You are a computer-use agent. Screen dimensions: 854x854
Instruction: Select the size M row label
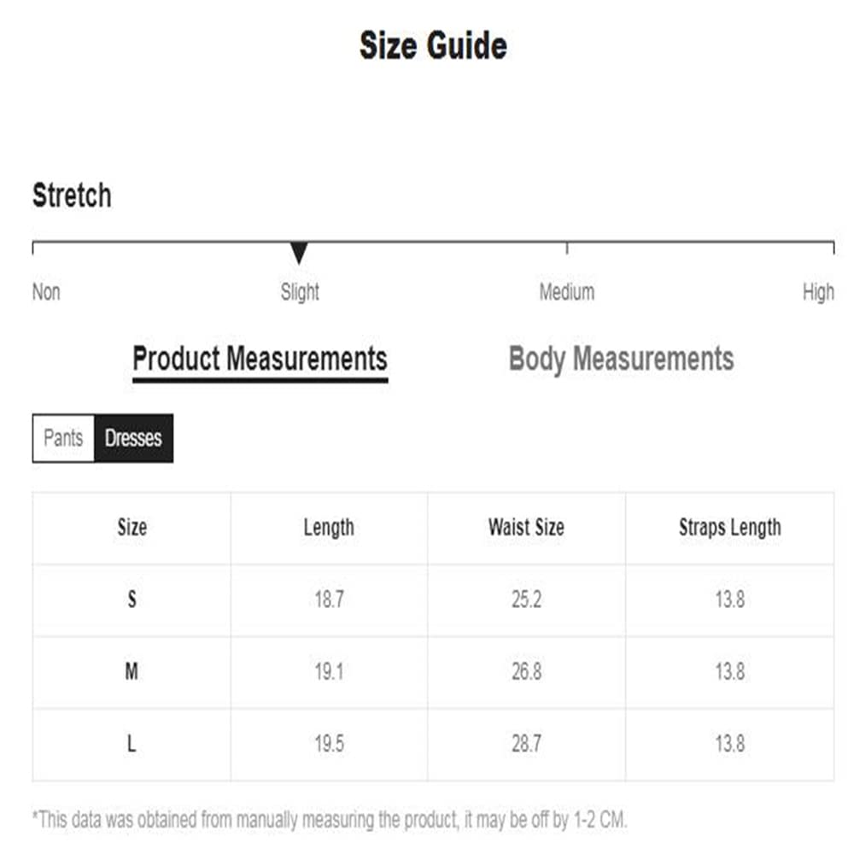click(132, 672)
